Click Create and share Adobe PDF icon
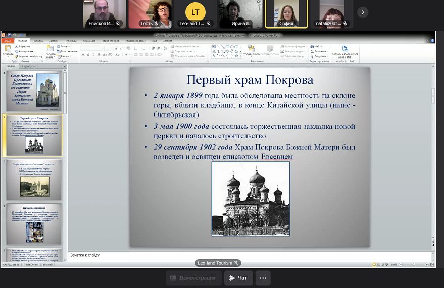This screenshot has width=444, height=288. [345, 50]
